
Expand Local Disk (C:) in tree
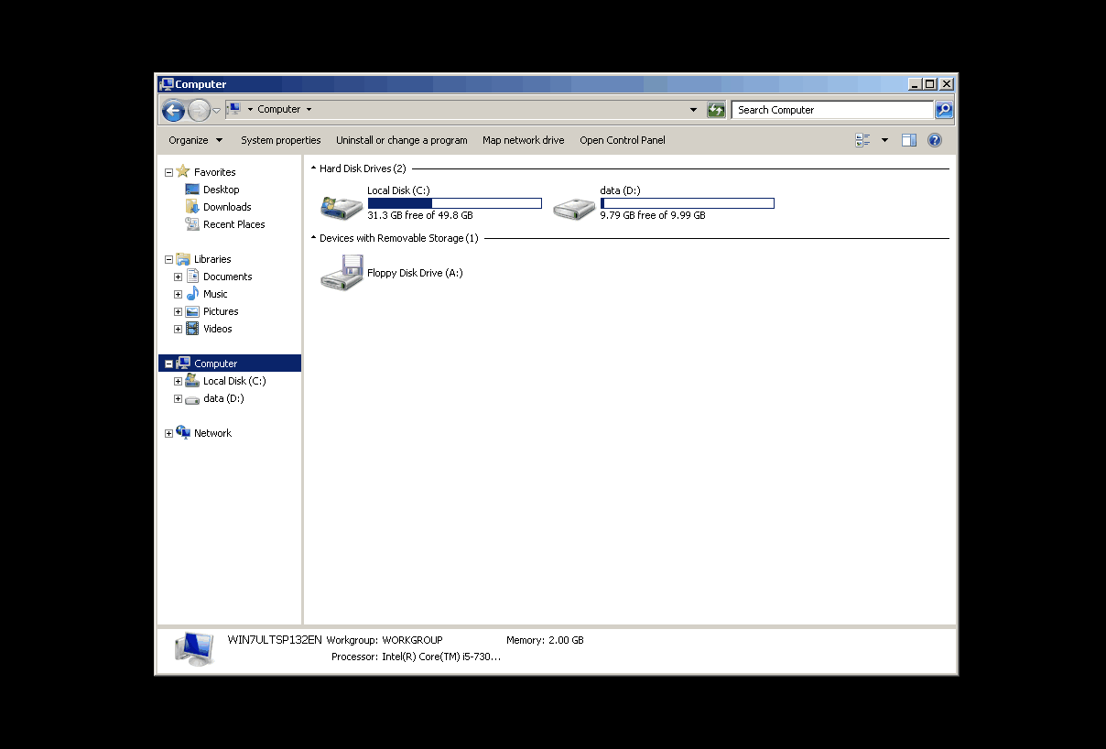[x=178, y=381]
